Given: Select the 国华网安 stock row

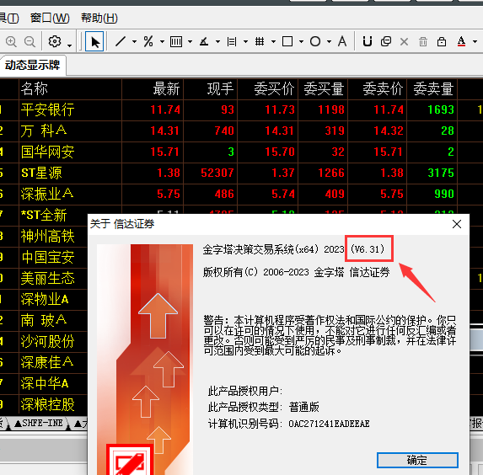Looking at the screenshot, I should tap(241, 152).
